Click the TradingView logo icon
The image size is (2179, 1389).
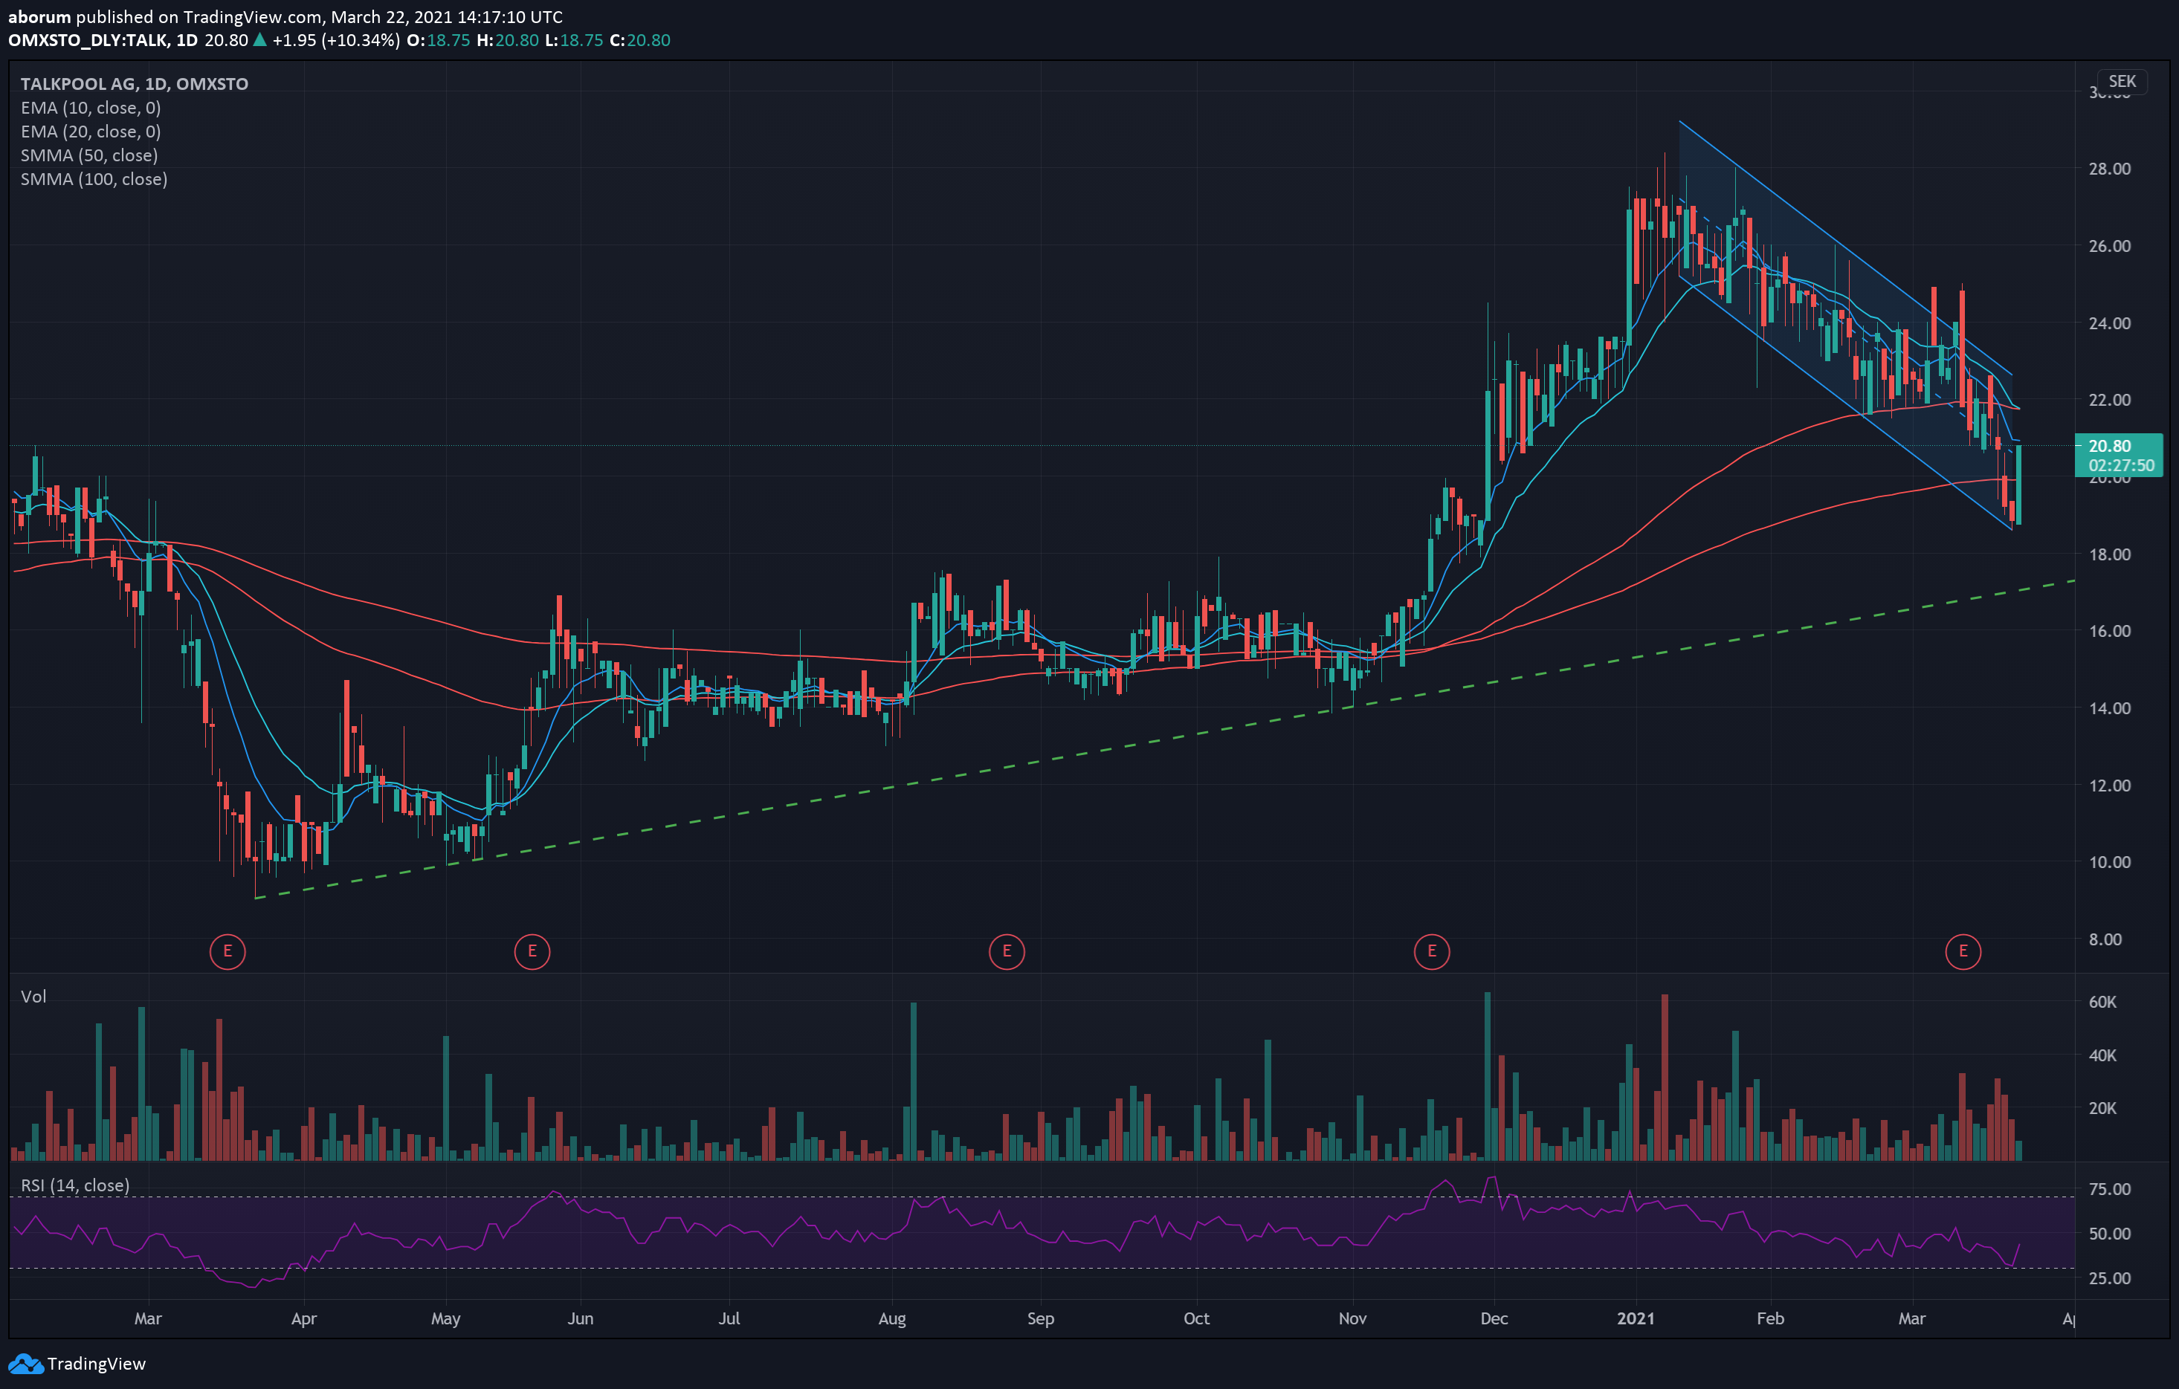25,1364
